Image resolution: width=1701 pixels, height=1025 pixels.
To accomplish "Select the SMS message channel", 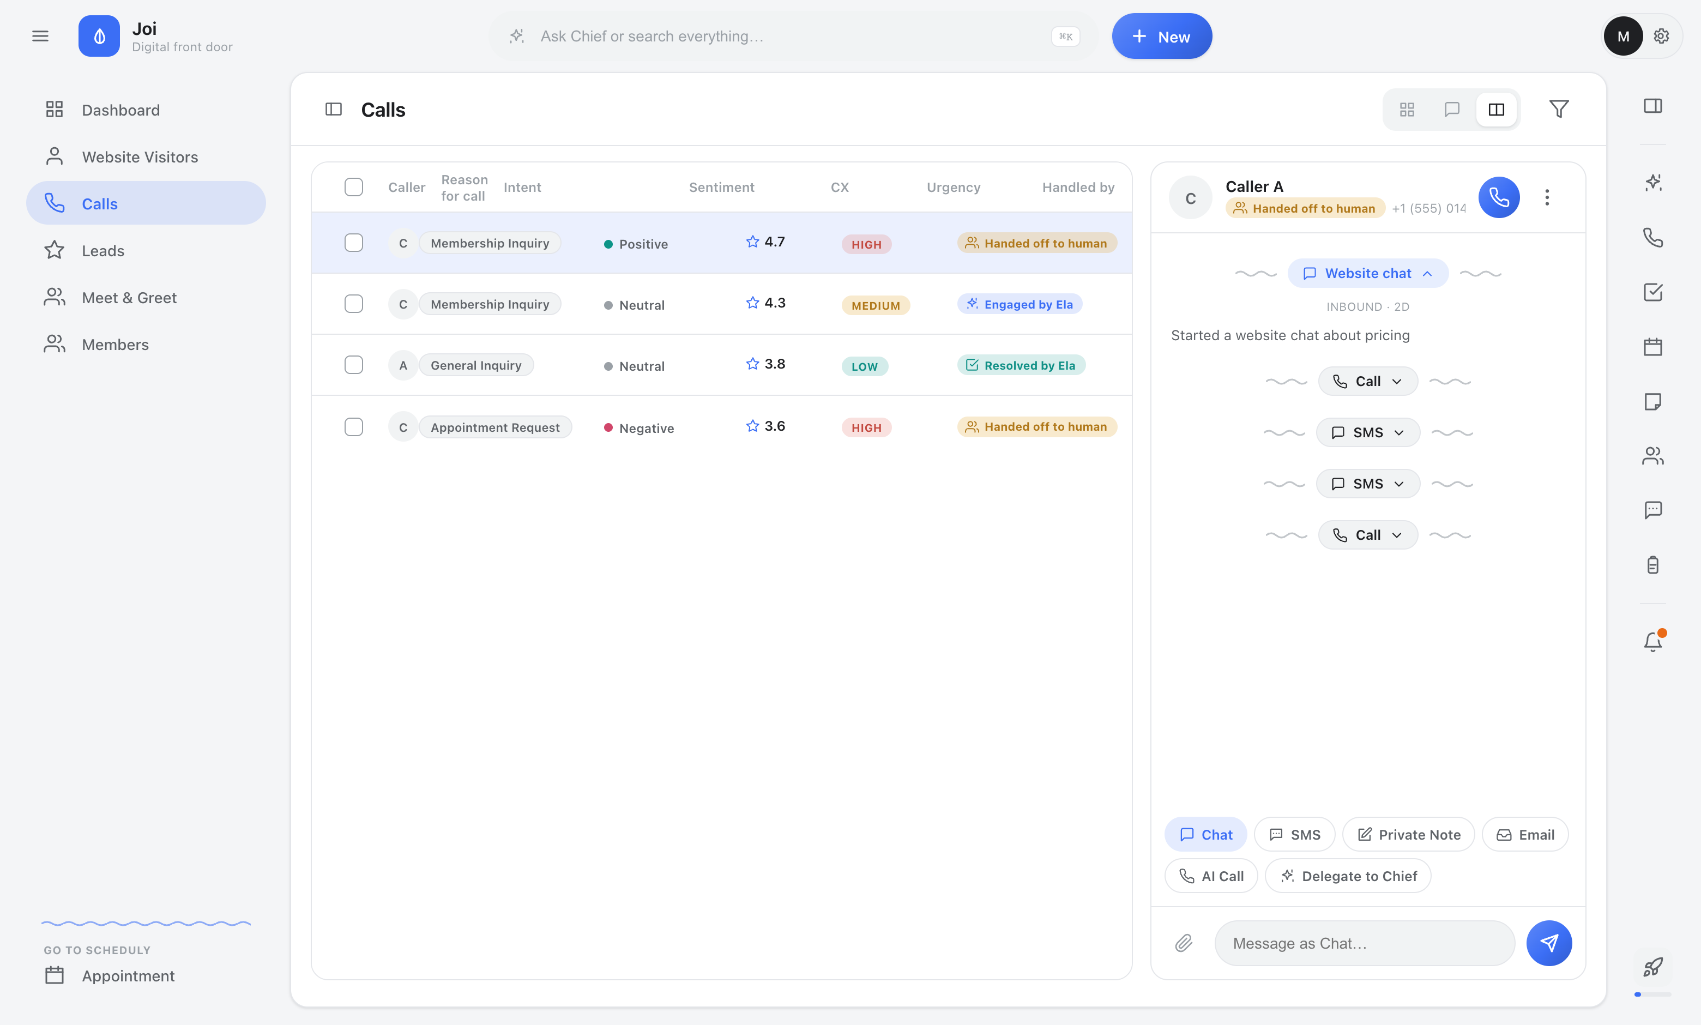I will [x=1294, y=835].
